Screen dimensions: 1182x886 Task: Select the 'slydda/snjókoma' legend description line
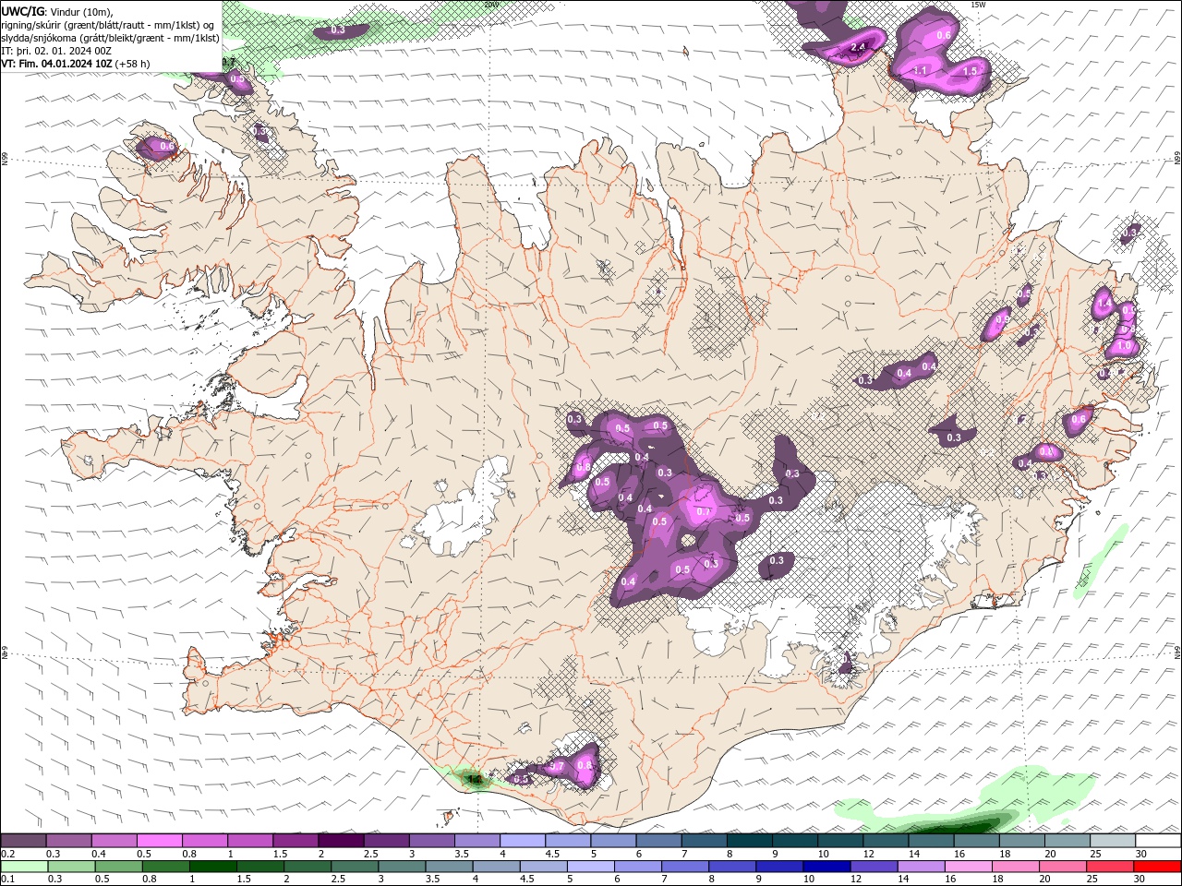tap(111, 38)
